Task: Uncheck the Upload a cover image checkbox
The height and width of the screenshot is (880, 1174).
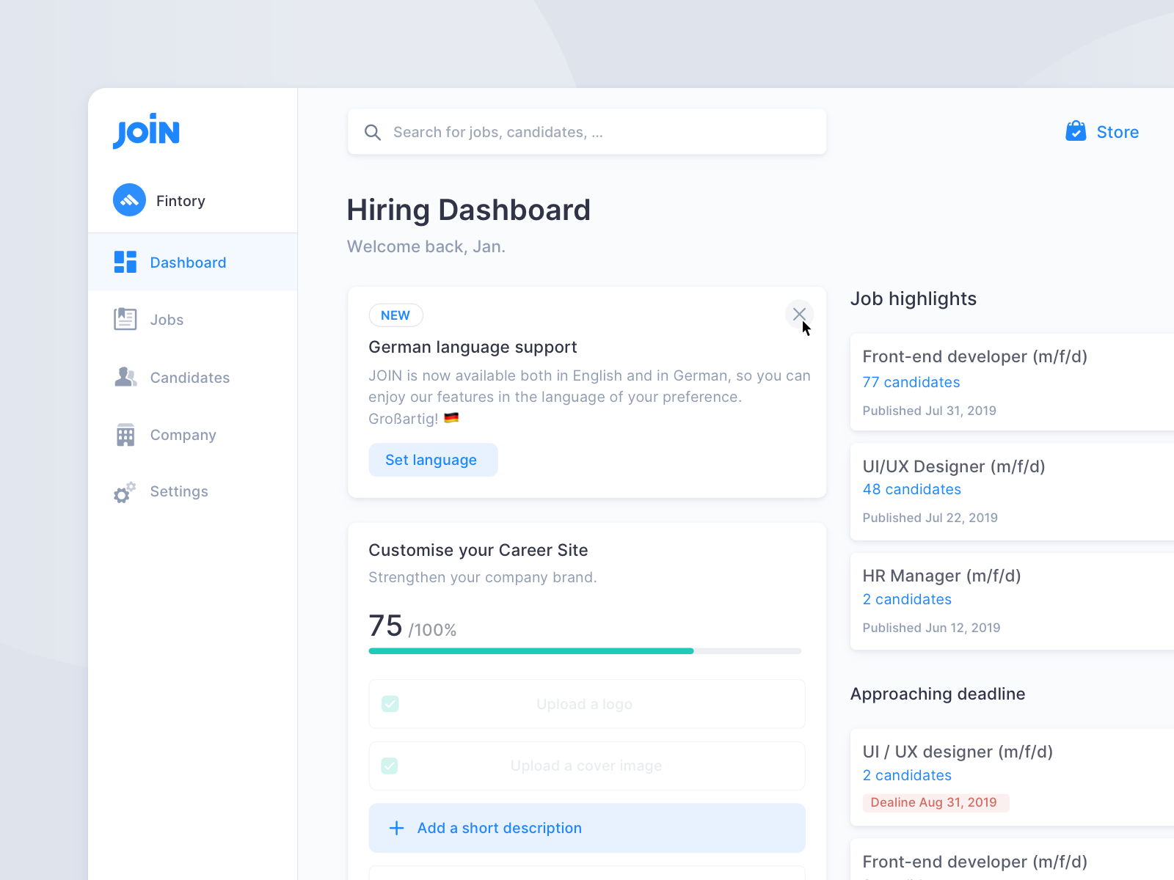Action: [390, 765]
